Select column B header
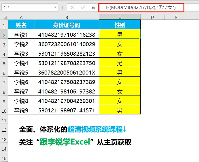This screenshot has height=162, width=199. tap(66, 17)
